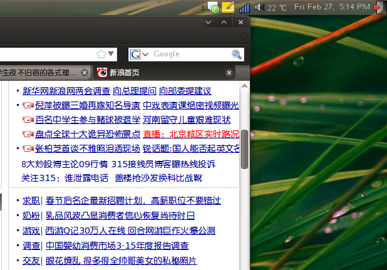Open link 春节后名企最新招聘计划

(133, 200)
